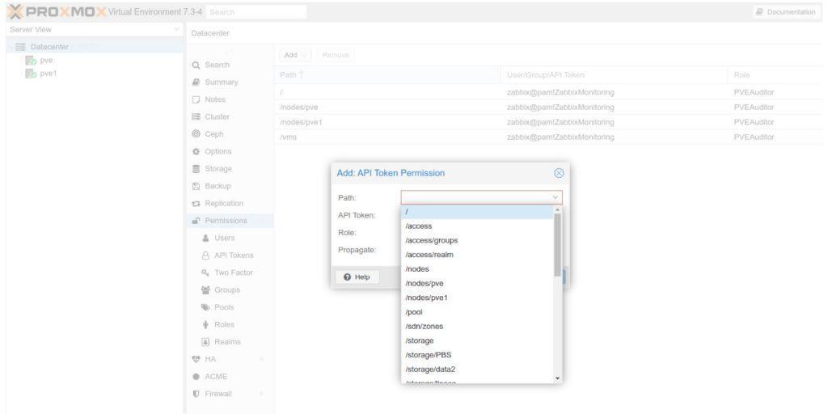
Task: Click the pve node icon
Action: 30,60
